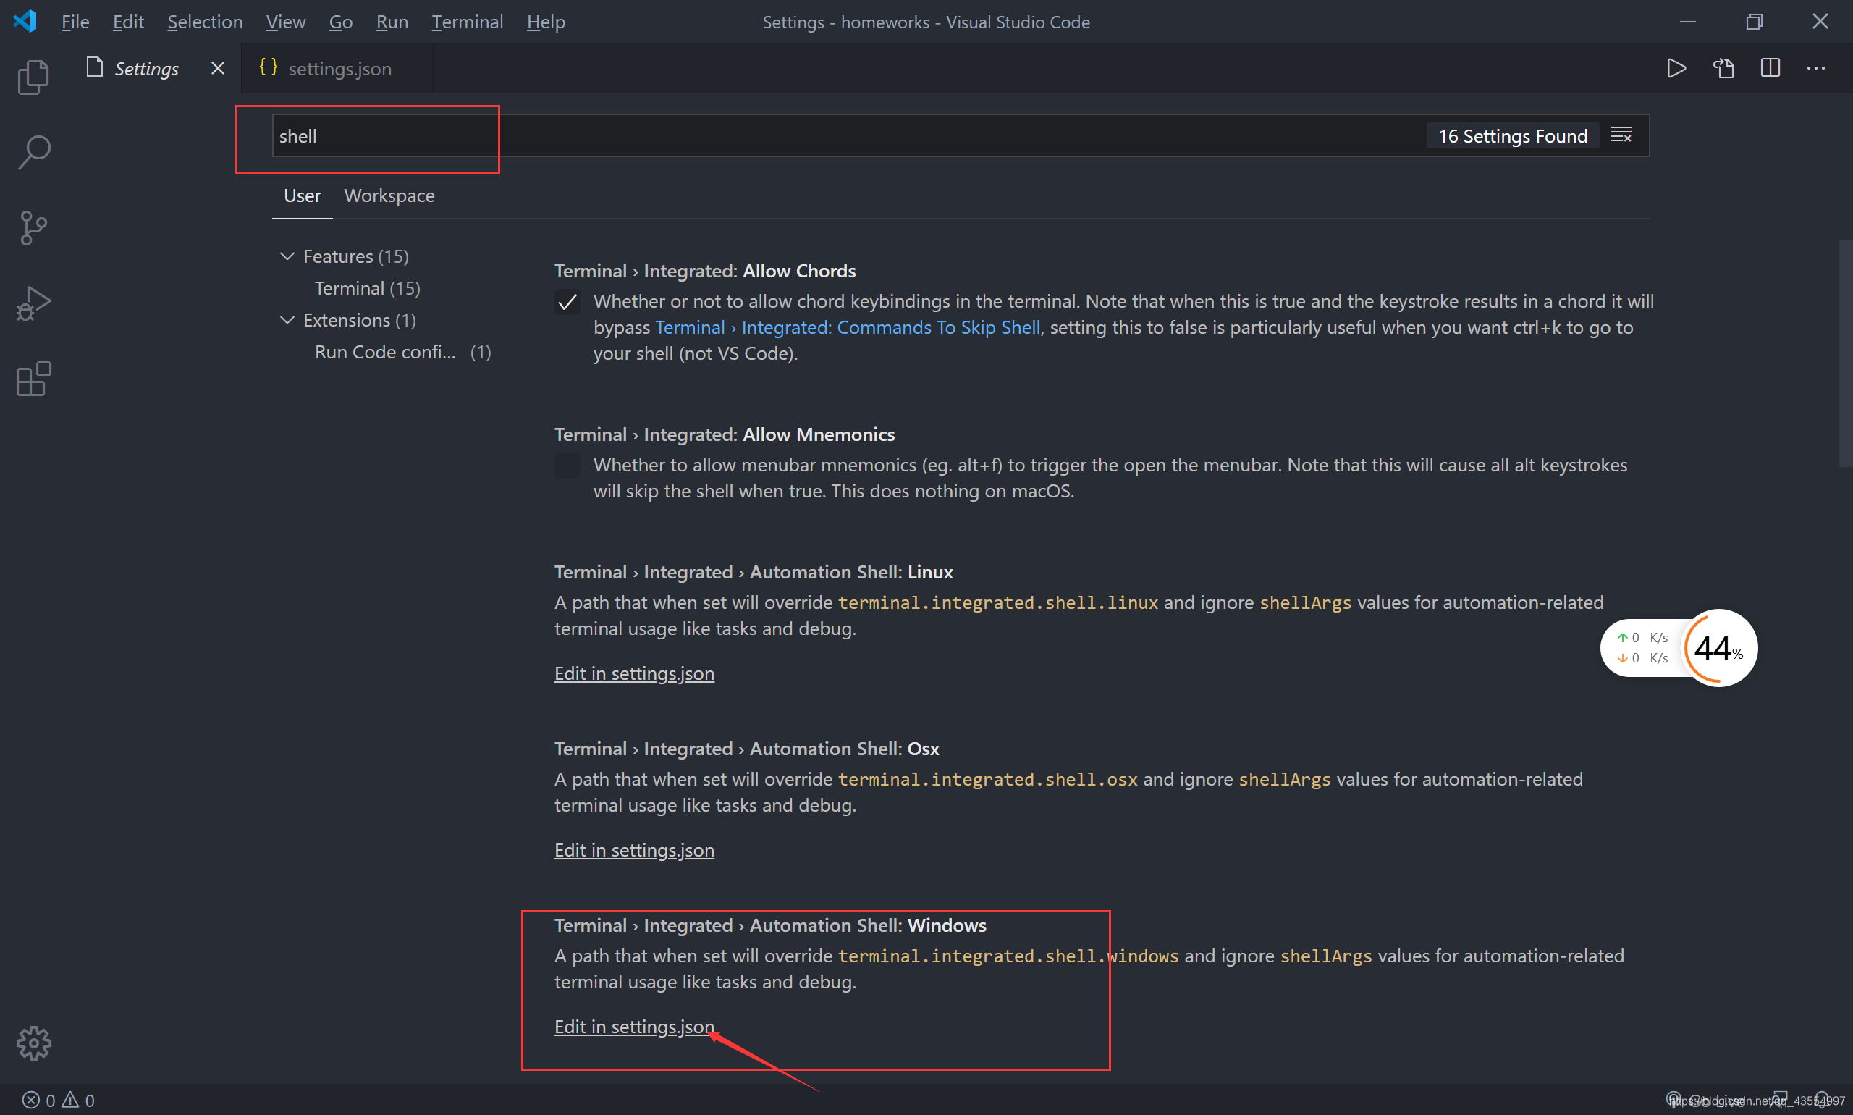Viewport: 1853px width, 1115px height.
Task: Open the Terminal menu
Action: point(467,22)
